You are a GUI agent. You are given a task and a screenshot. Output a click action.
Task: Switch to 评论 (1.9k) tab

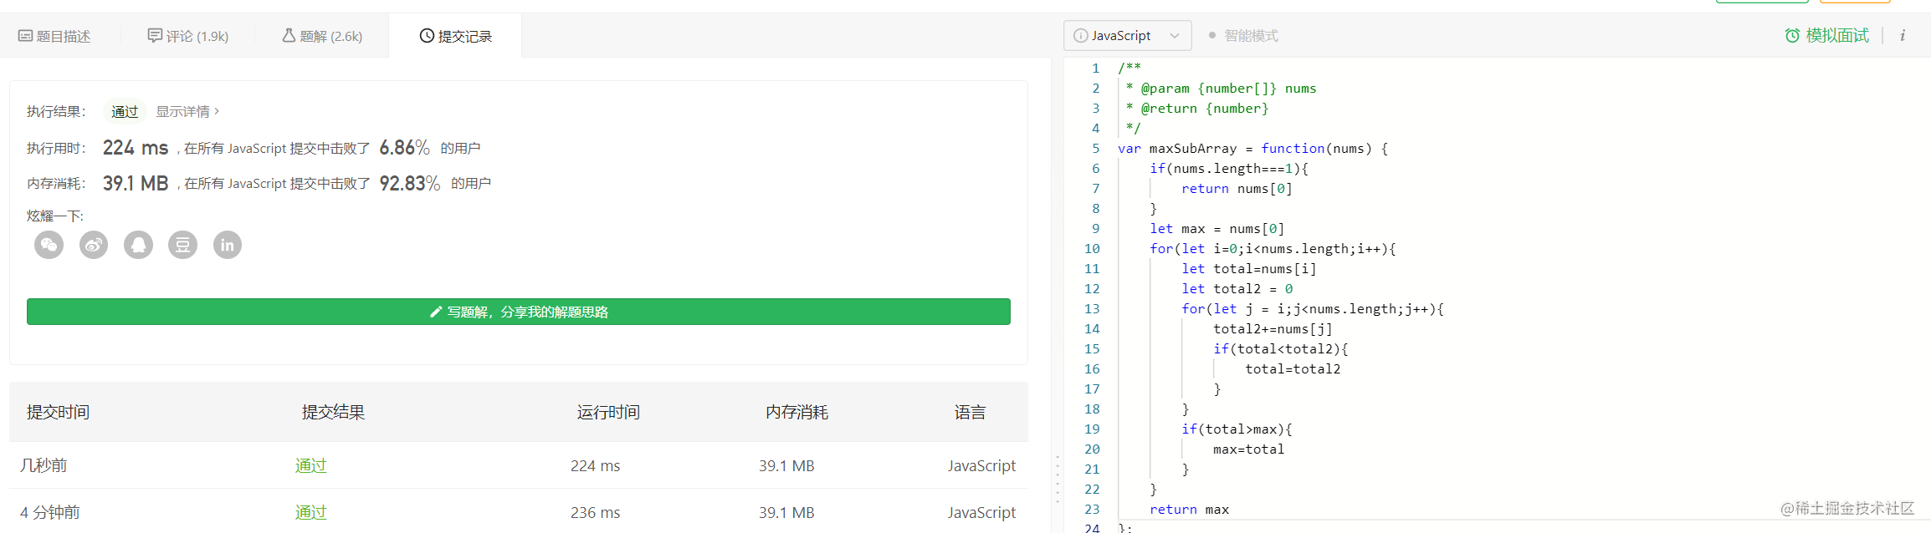pyautogui.click(x=187, y=36)
